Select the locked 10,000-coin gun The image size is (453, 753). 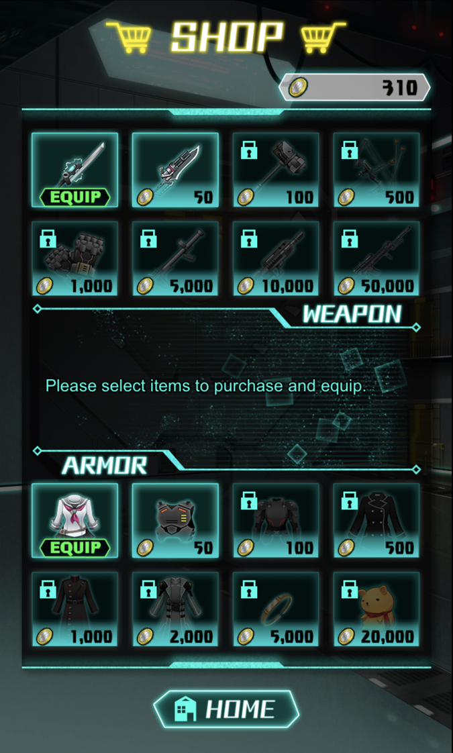276,258
